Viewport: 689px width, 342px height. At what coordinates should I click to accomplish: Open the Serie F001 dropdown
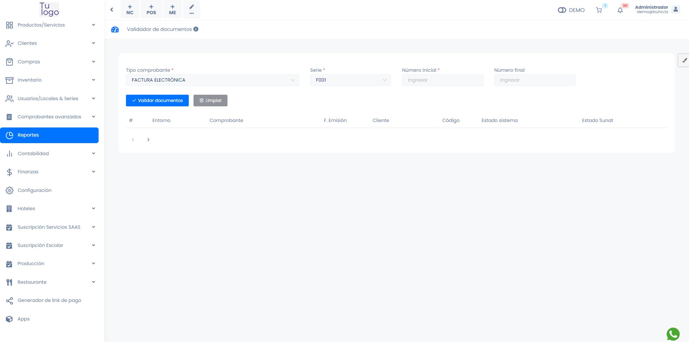[x=350, y=80]
